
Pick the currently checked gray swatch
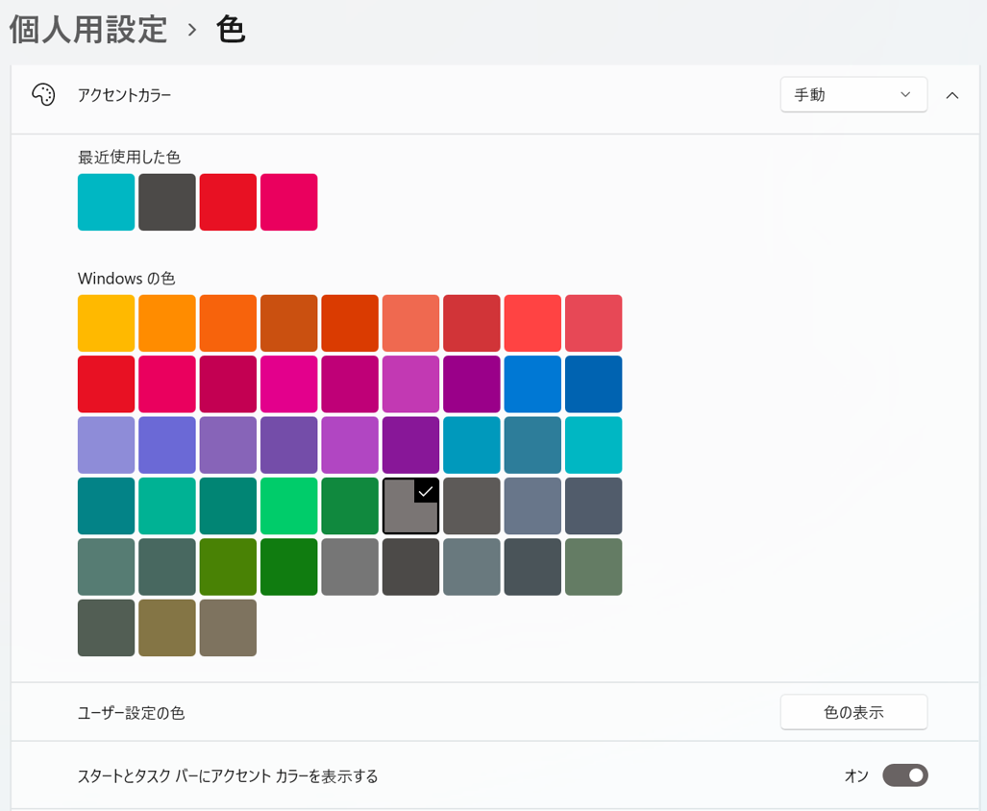coord(410,505)
